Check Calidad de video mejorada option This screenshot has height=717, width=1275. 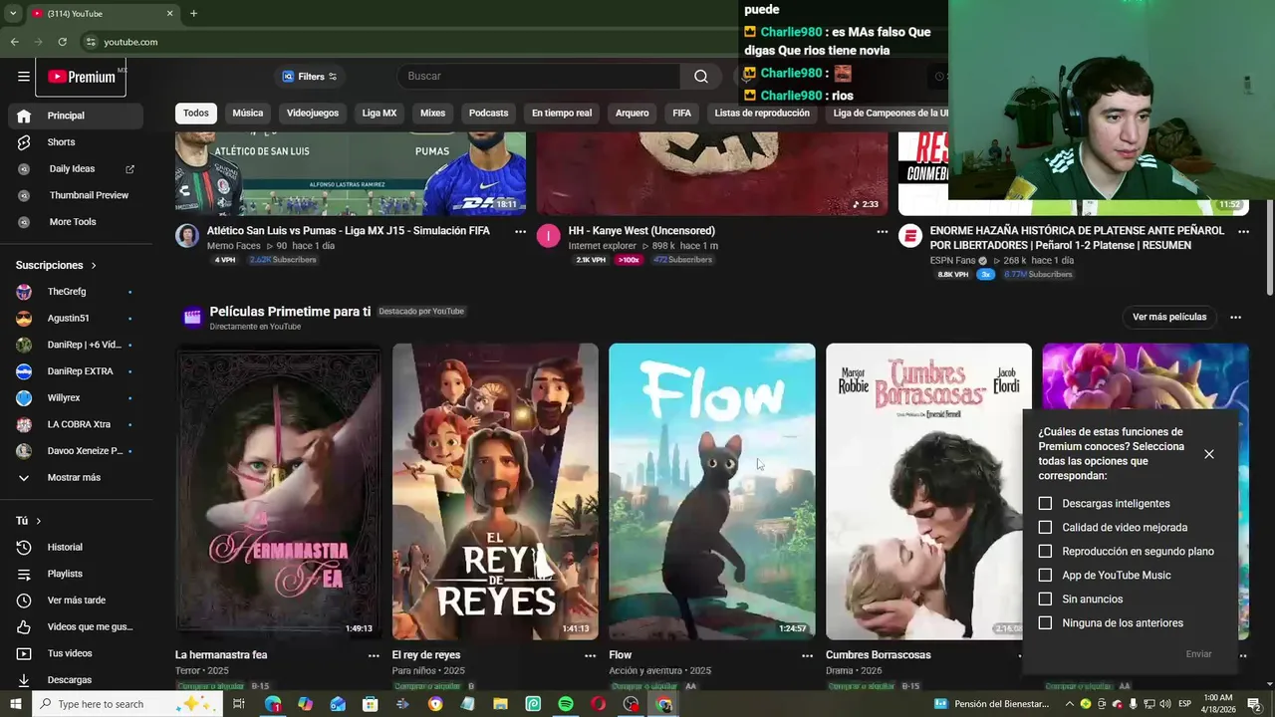(x=1045, y=528)
